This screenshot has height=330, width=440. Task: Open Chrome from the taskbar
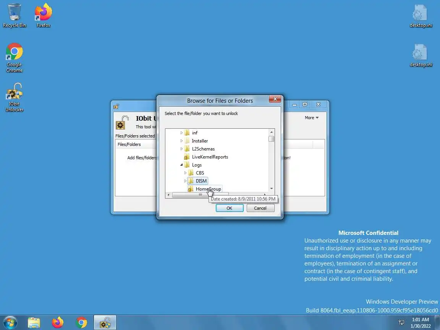[x=81, y=323]
